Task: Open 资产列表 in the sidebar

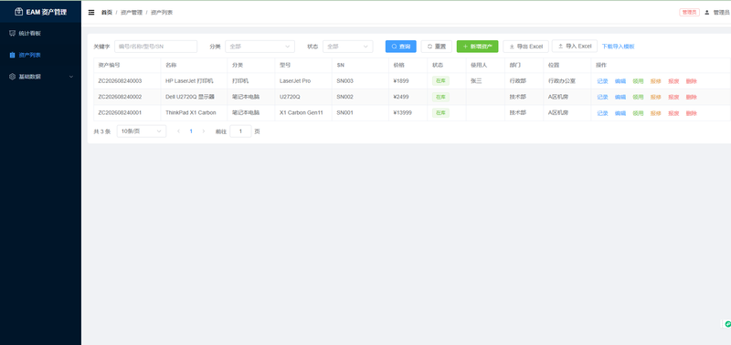Action: point(40,55)
